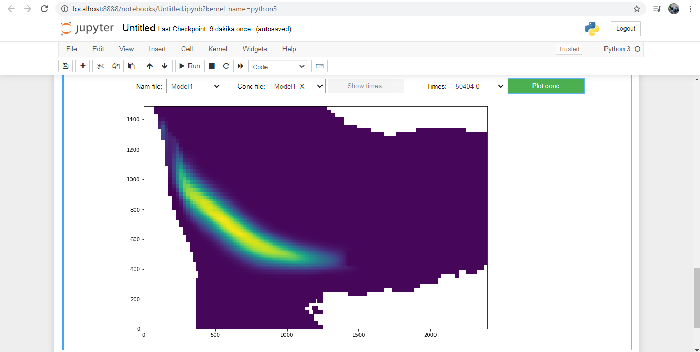Open the command palette keyboard icon
The image size is (700, 352).
(x=319, y=66)
